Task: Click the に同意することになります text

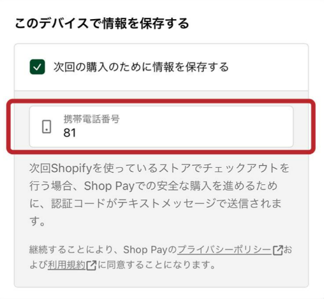Action: [156, 265]
